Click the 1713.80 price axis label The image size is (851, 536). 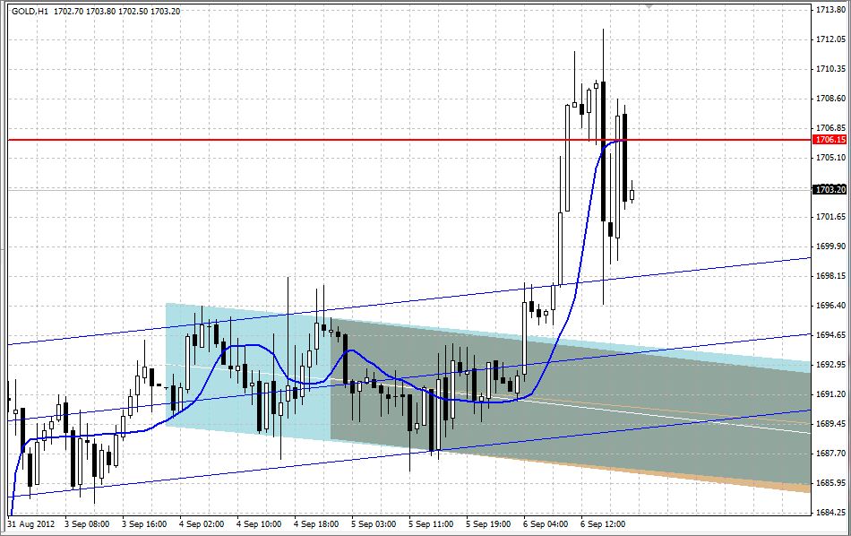(831, 9)
